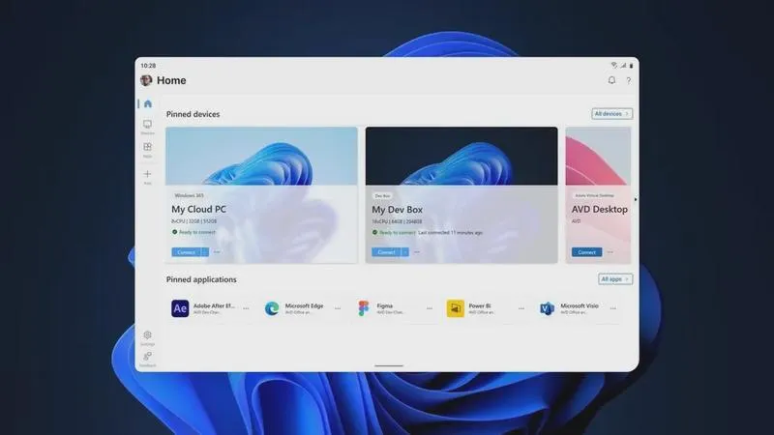Click the Add plus icon in sidebar
774x435 pixels.
pyautogui.click(x=147, y=177)
